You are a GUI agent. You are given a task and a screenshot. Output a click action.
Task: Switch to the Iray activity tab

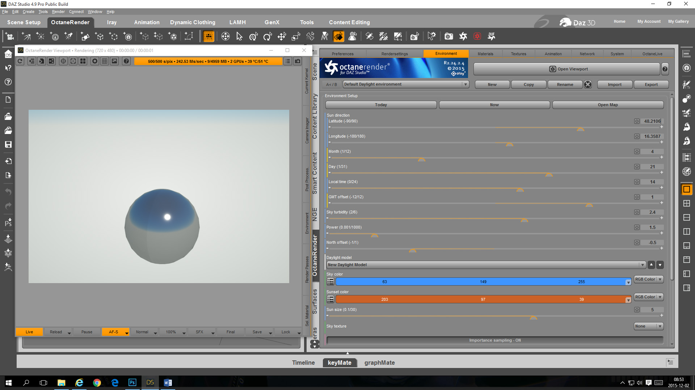[x=112, y=22]
